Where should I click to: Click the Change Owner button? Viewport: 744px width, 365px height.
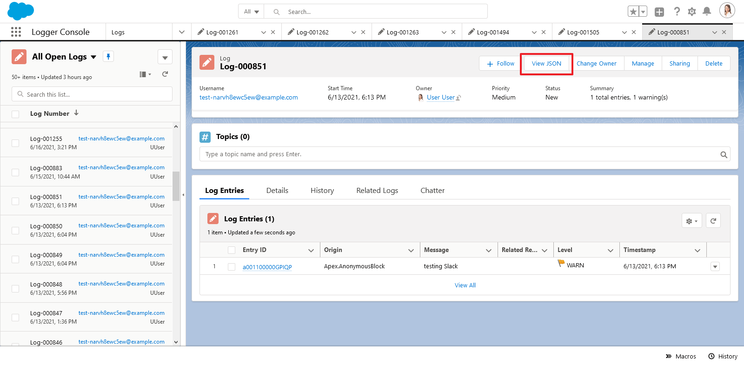coord(596,64)
